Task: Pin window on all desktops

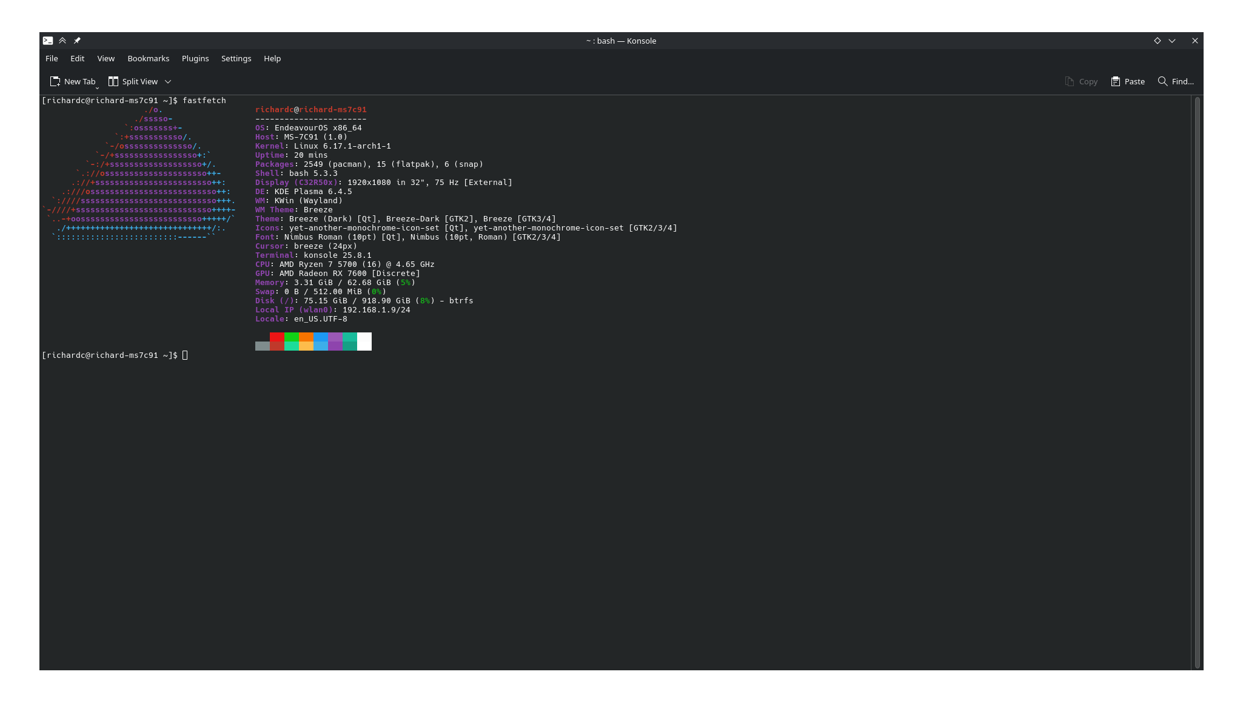Action: (x=77, y=41)
